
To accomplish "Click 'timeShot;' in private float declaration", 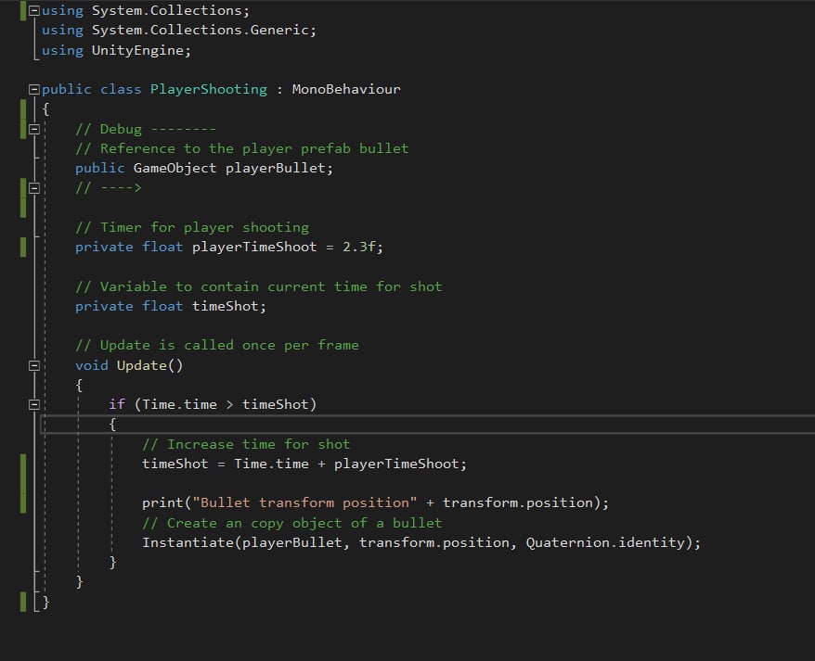I will coord(229,306).
